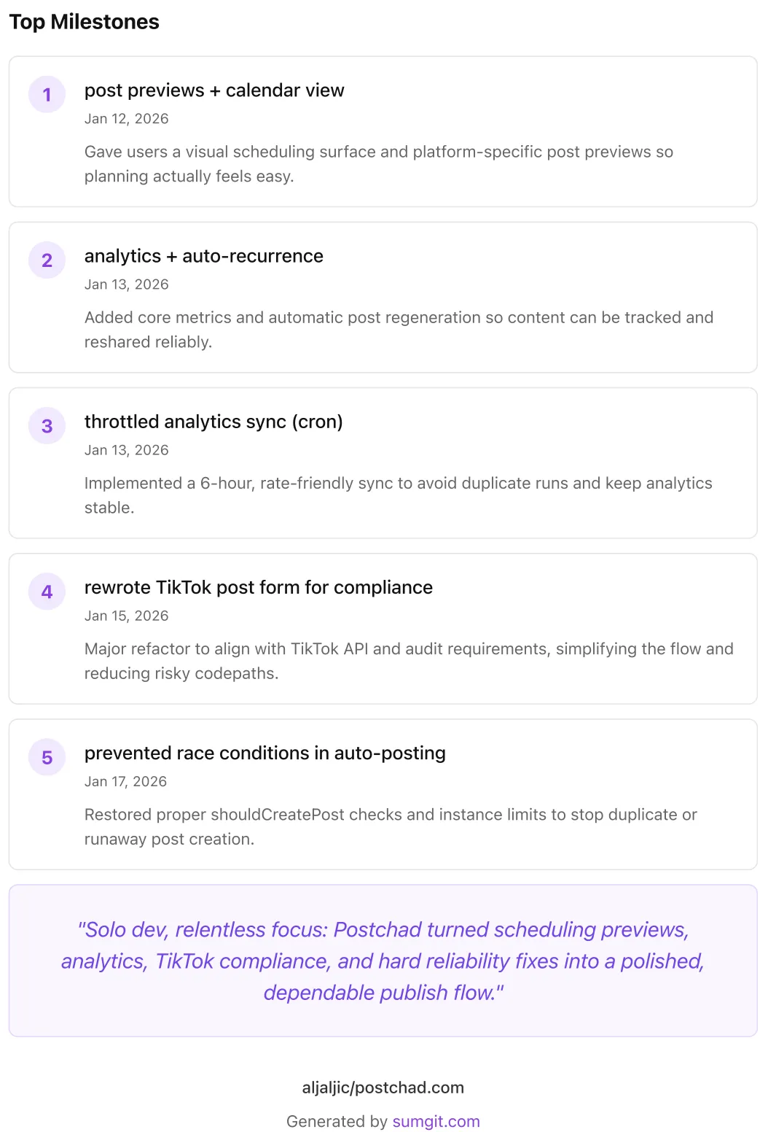768x1132 pixels.
Task: Click the number 2 milestone badge
Action: pos(47,260)
